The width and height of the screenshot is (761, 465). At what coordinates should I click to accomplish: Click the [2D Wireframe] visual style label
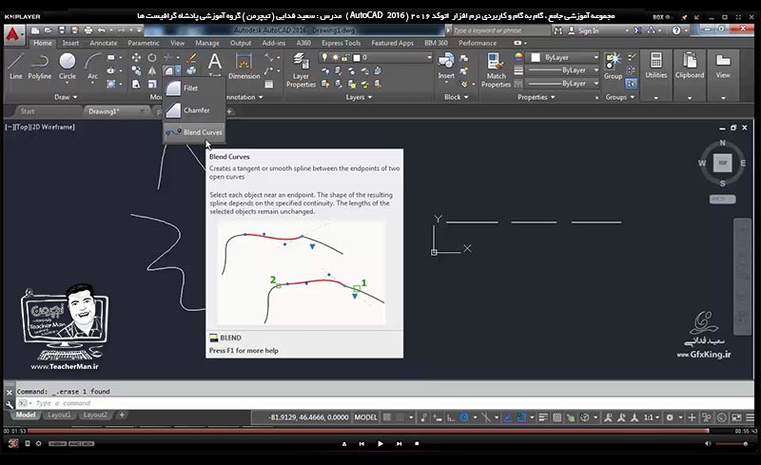[x=53, y=126]
